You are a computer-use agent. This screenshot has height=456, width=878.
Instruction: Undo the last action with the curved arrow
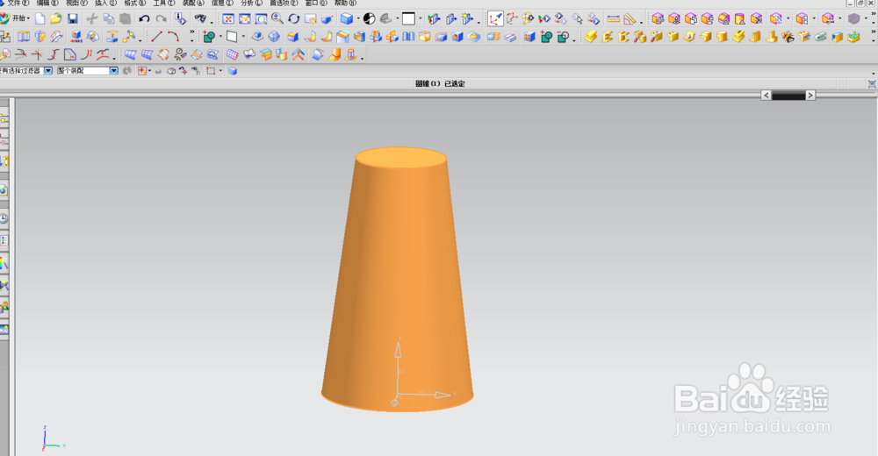click(x=145, y=19)
